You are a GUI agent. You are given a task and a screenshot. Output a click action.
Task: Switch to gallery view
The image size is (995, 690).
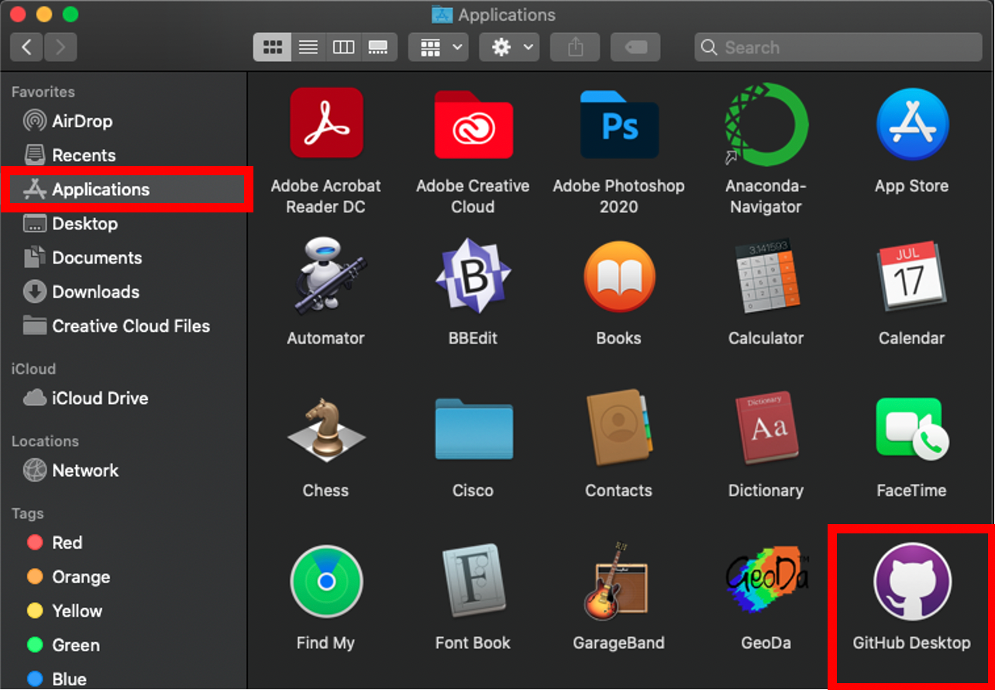click(x=379, y=47)
